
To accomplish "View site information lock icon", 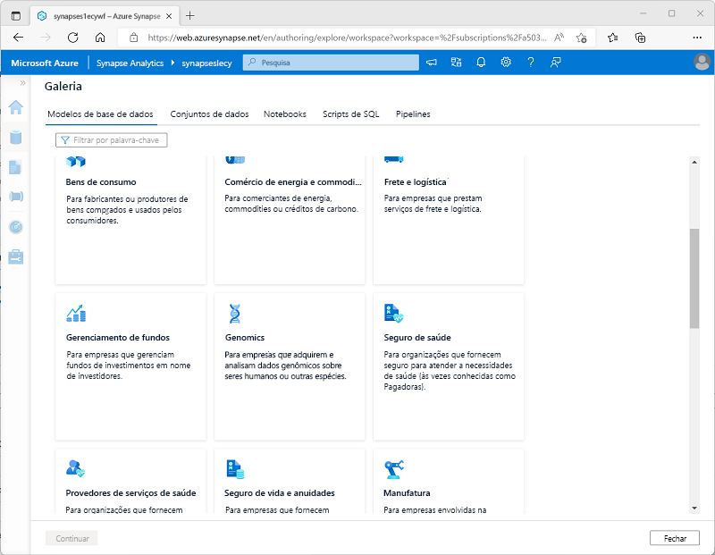I will point(133,38).
